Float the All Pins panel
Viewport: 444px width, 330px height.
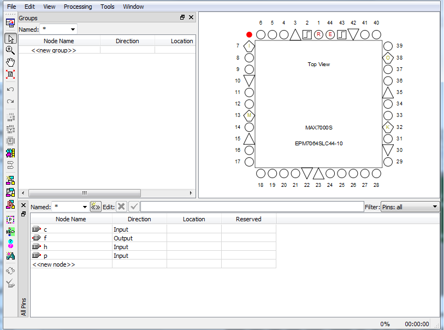pos(23,214)
